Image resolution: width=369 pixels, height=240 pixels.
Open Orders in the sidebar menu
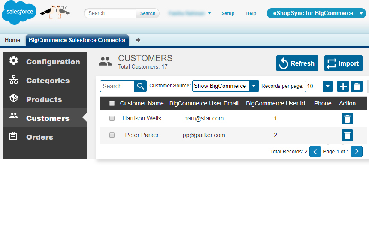pos(39,137)
